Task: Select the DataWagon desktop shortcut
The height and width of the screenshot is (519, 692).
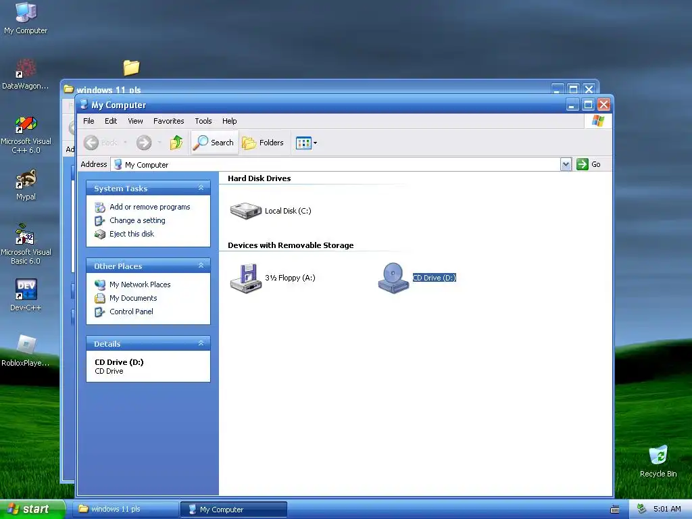Action: pos(25,74)
